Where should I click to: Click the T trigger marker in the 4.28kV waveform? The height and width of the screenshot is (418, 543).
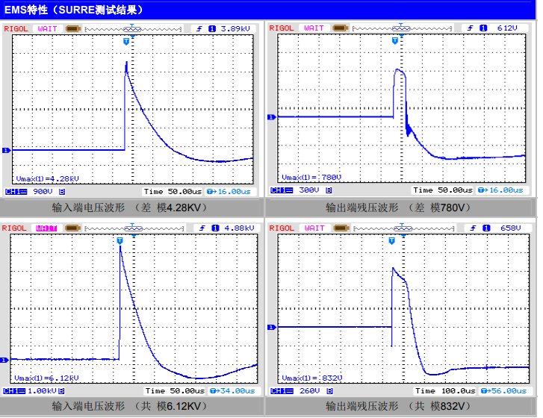[x=126, y=42]
